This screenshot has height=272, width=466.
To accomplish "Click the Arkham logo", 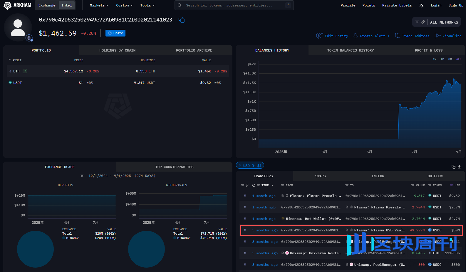I will coord(17,5).
